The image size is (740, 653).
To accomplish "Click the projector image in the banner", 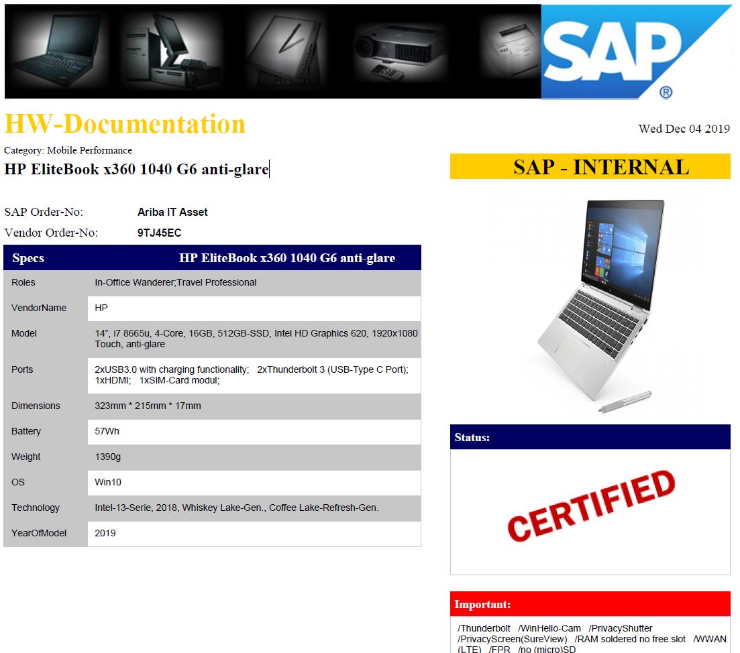I will point(401,53).
